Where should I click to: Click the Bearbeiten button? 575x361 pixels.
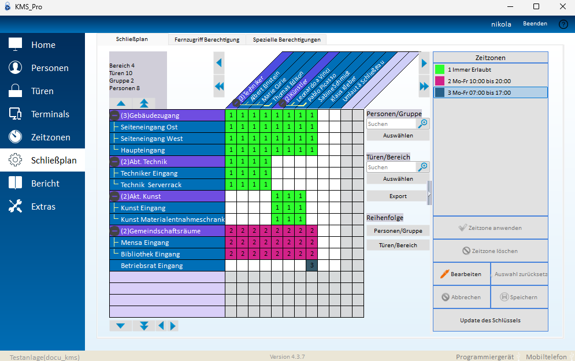[461, 274]
